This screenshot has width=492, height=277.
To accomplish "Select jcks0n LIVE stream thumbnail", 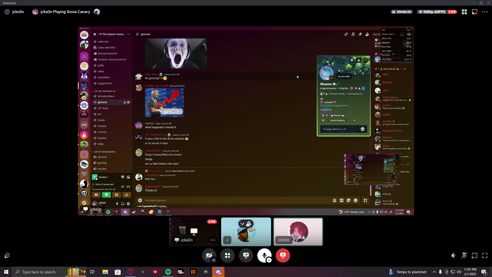I will 194,232.
